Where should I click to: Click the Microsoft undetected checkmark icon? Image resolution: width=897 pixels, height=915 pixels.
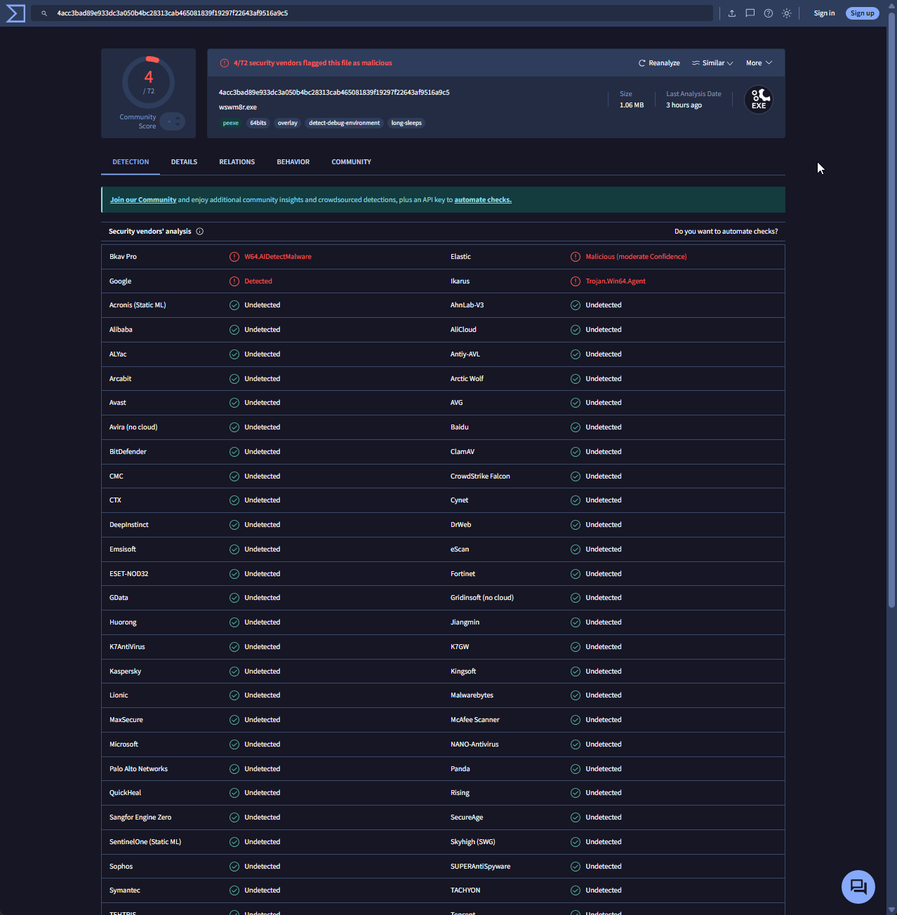234,744
